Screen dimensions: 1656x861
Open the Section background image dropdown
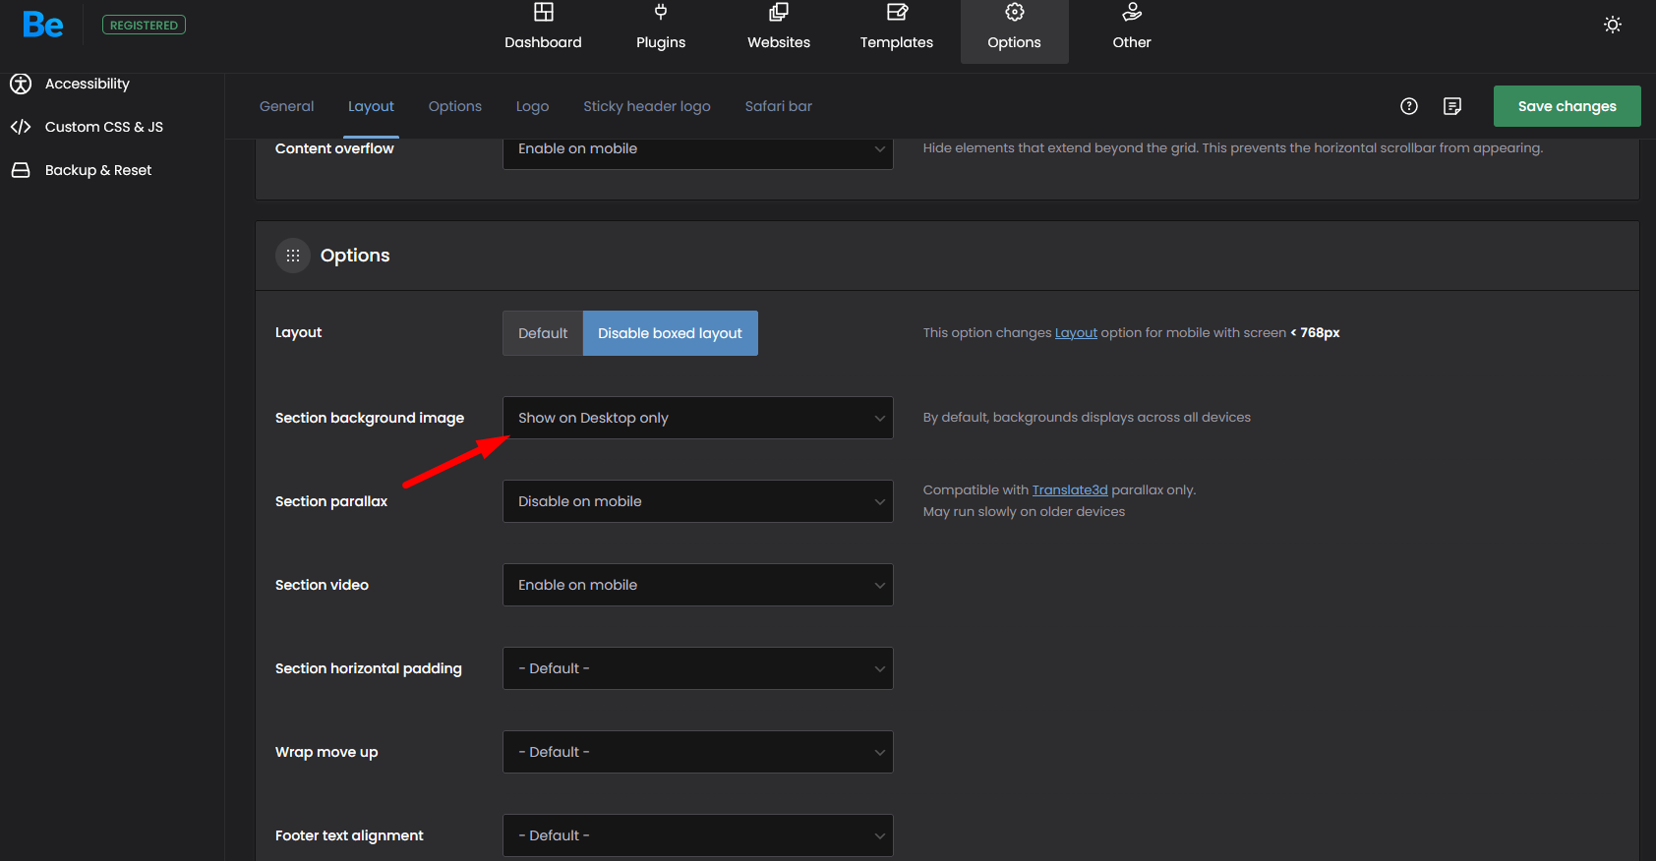point(698,418)
